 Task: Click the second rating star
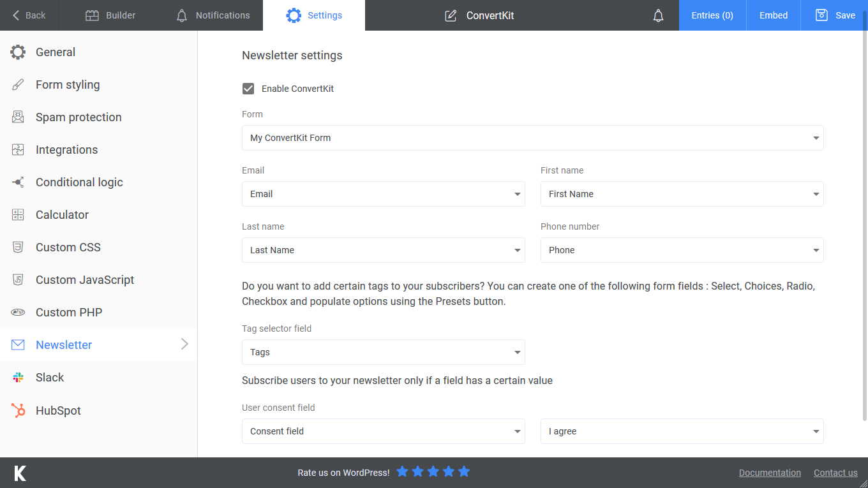417,471
